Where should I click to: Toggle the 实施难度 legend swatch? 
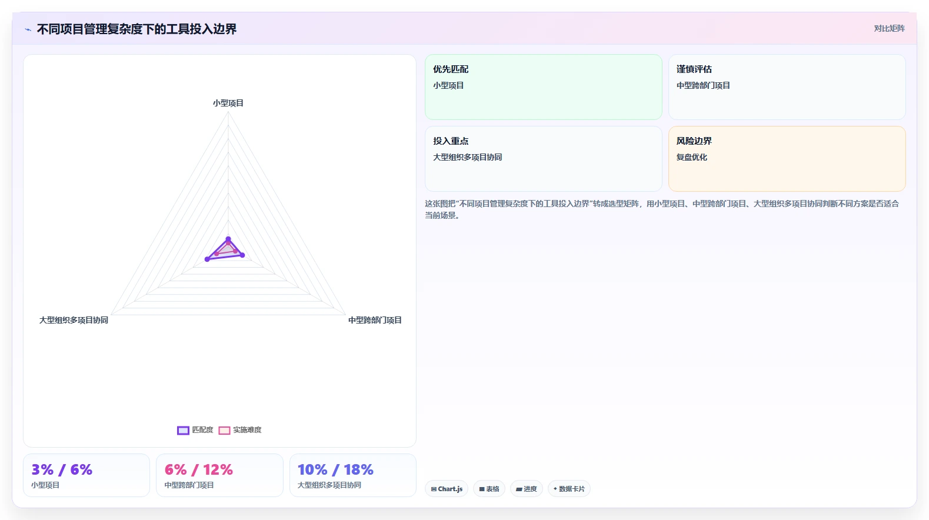(224, 430)
